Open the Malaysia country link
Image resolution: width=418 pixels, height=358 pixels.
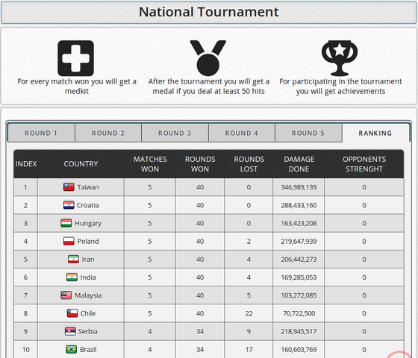coord(88,295)
